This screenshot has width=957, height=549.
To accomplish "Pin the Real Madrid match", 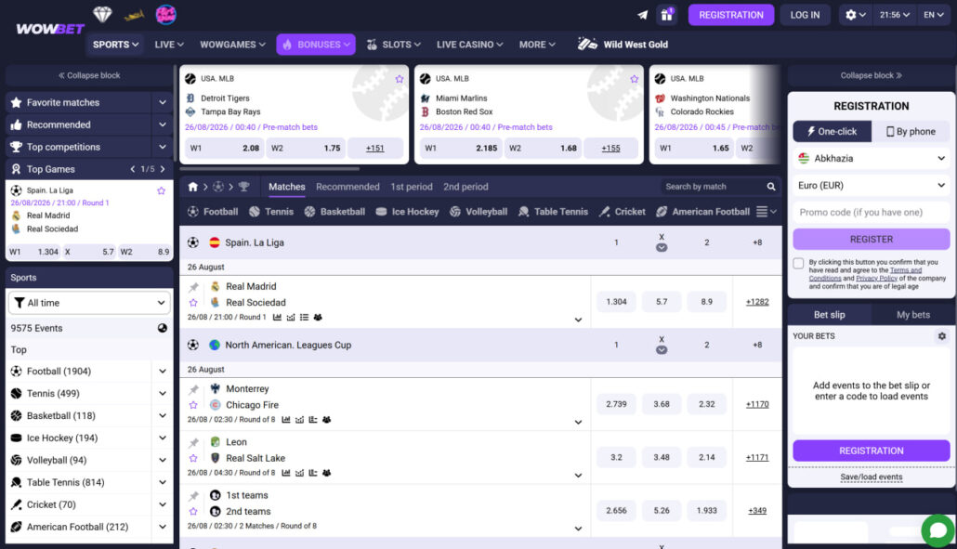I will (x=193, y=287).
